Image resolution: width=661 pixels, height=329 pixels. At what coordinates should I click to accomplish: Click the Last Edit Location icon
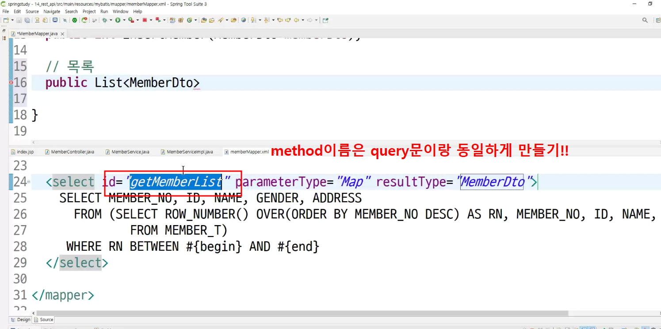[280, 20]
